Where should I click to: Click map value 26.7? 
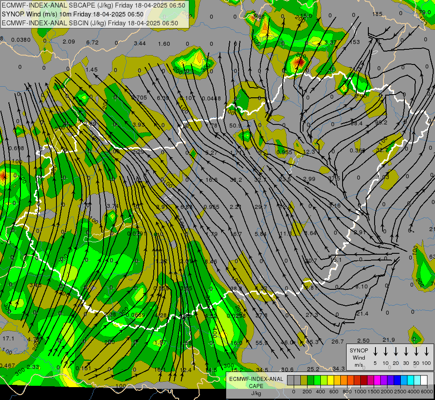(338, 342)
